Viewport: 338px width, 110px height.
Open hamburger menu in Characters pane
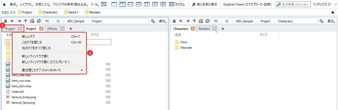(x=174, y=21)
